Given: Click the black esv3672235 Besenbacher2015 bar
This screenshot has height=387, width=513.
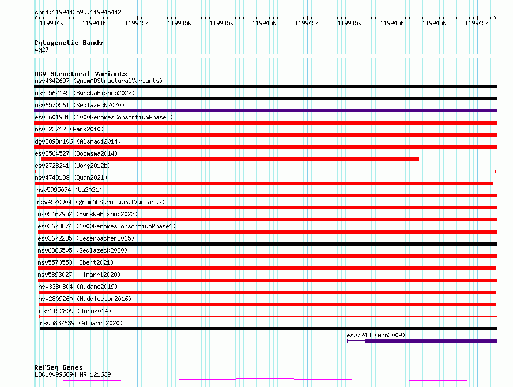Looking at the screenshot, I should point(267,244).
